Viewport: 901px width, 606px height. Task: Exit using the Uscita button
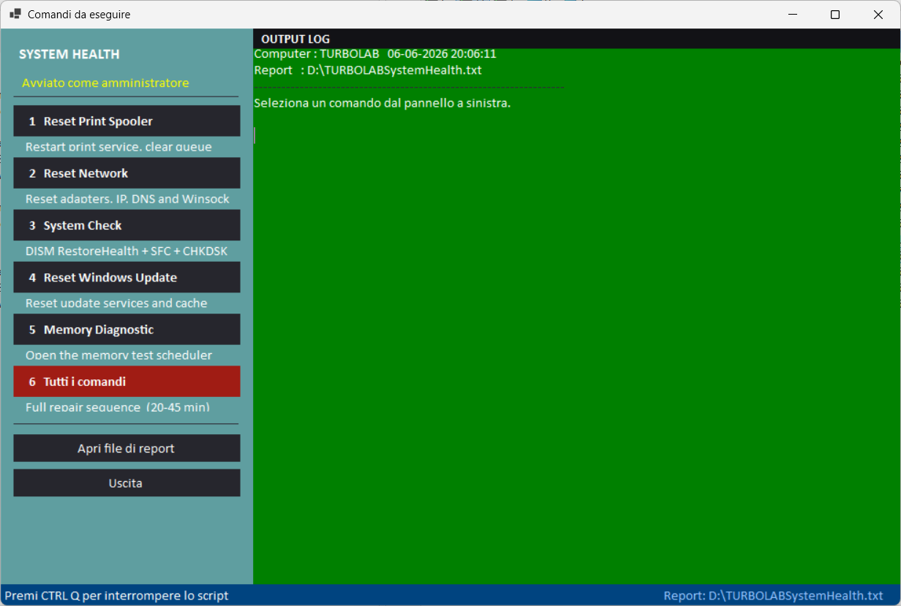[127, 483]
